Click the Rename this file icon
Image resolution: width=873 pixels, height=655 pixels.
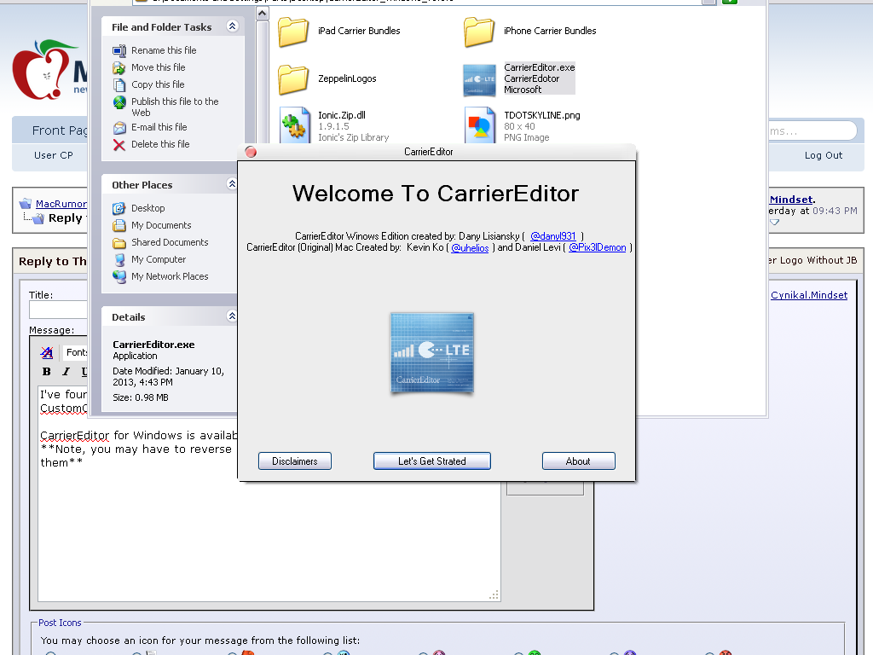coord(119,50)
